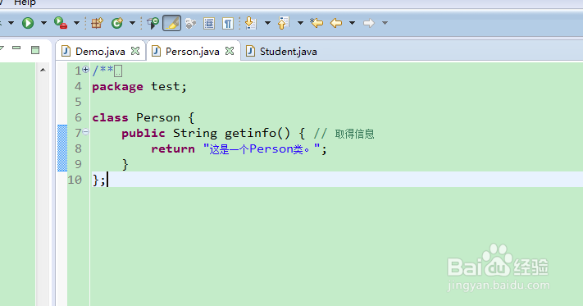Viewport: 583px width, 306px height.
Task: Minimize the left side panel
Action: pyautogui.click(x=16, y=48)
